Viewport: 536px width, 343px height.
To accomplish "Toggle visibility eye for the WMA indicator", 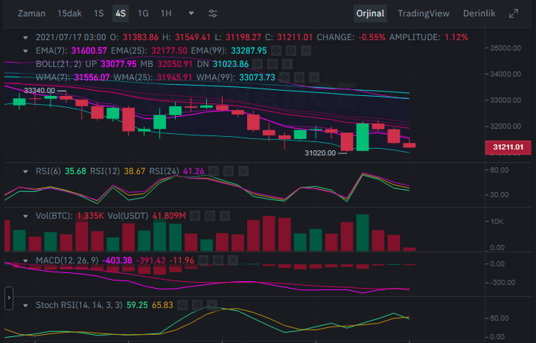I will tap(284, 77).
